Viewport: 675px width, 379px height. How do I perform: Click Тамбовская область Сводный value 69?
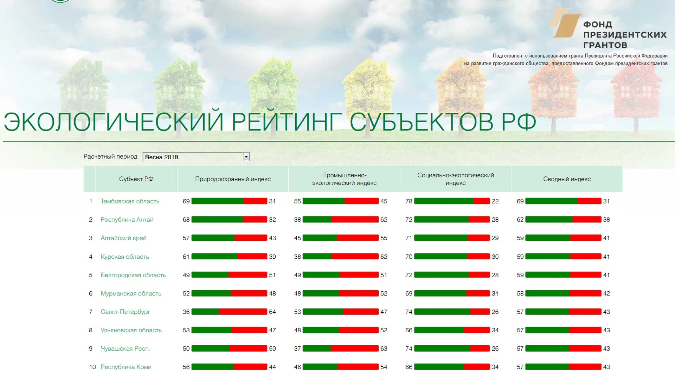(x=520, y=201)
